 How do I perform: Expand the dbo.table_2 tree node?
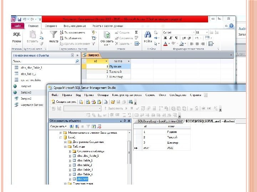click(70, 165)
